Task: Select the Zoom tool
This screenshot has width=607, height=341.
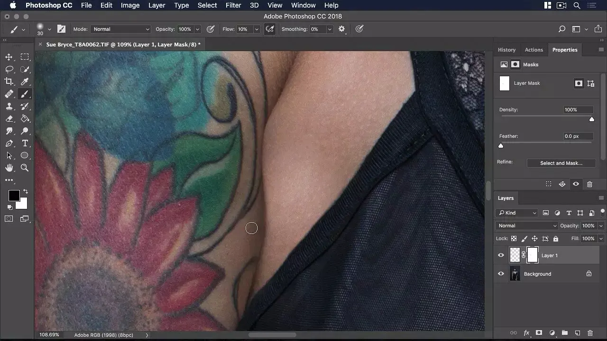Action: point(25,168)
